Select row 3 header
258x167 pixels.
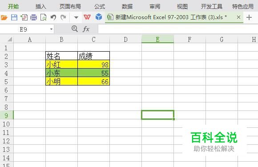coord(7,65)
